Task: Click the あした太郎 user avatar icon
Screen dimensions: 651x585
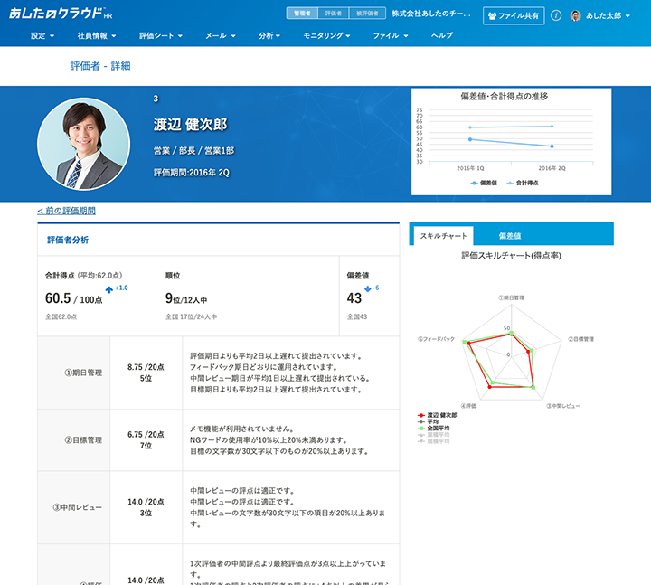Action: tap(575, 15)
